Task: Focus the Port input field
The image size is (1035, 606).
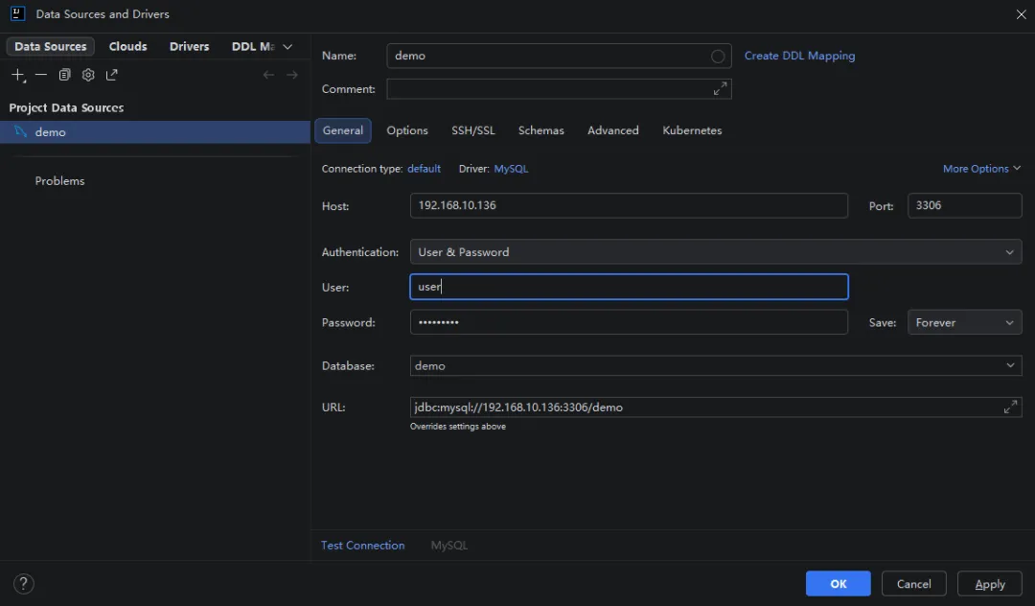Action: click(x=964, y=205)
